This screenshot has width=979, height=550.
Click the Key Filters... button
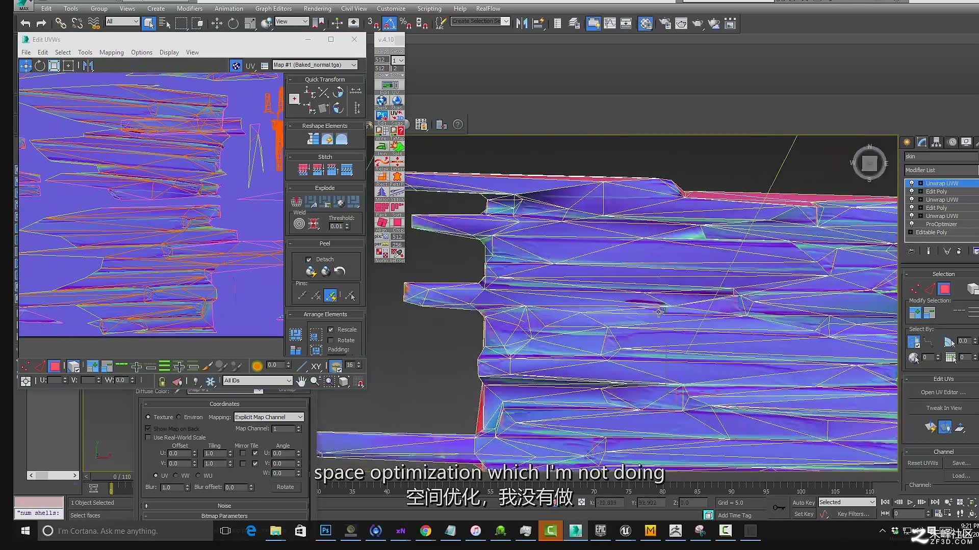[853, 514]
